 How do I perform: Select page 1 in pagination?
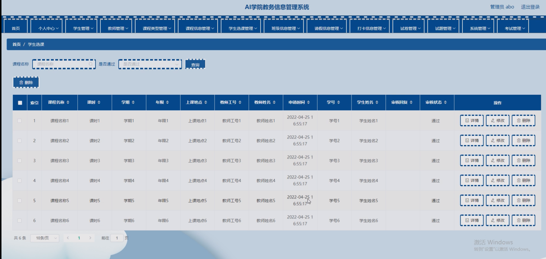(79, 238)
